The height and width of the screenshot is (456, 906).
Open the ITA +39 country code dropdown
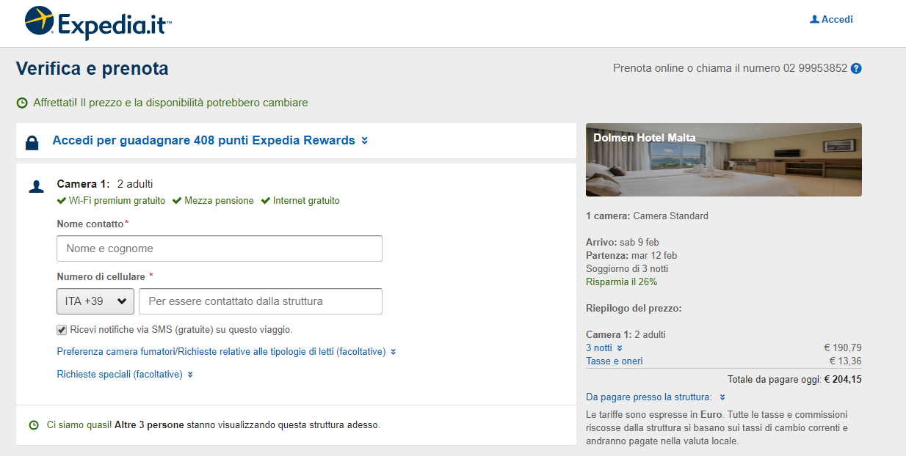click(95, 301)
